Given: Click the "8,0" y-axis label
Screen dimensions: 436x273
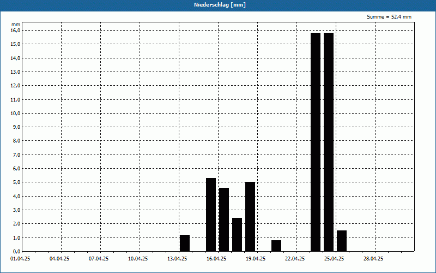Looking at the screenshot, I should pyautogui.click(x=17, y=141).
